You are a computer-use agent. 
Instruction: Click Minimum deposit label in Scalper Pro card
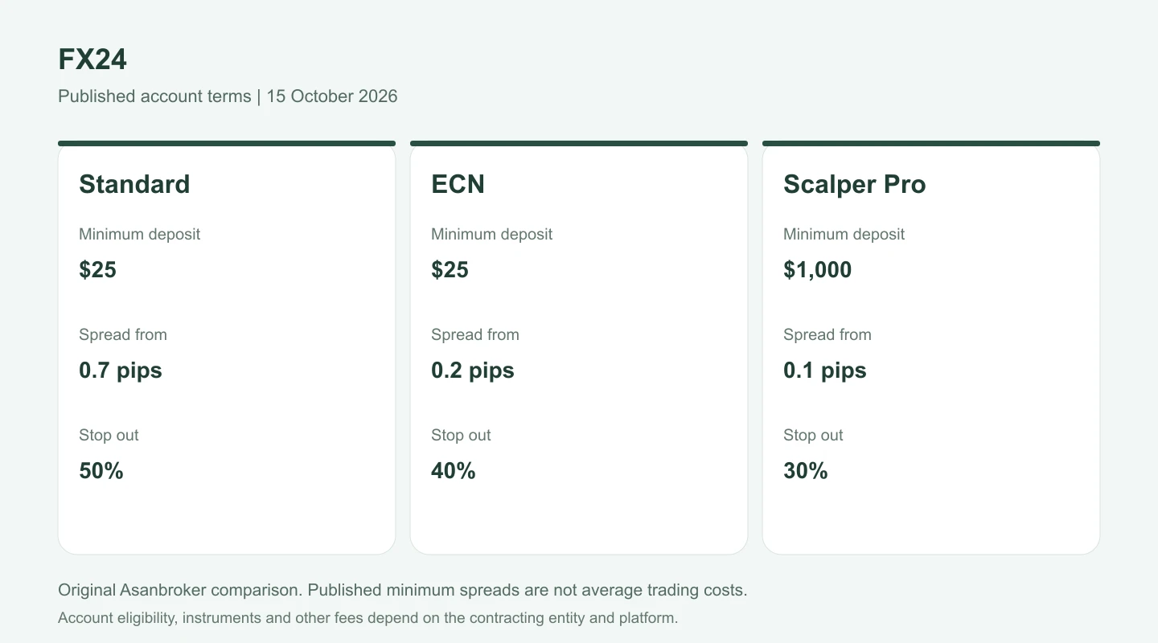pyautogui.click(x=844, y=234)
